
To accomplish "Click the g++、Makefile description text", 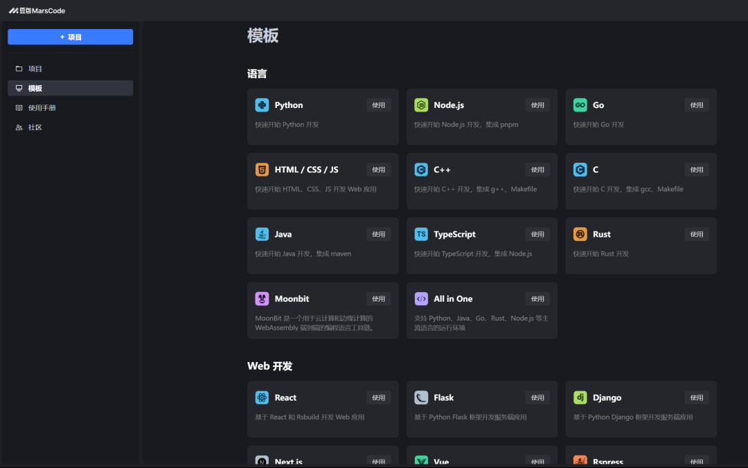I will (x=475, y=189).
